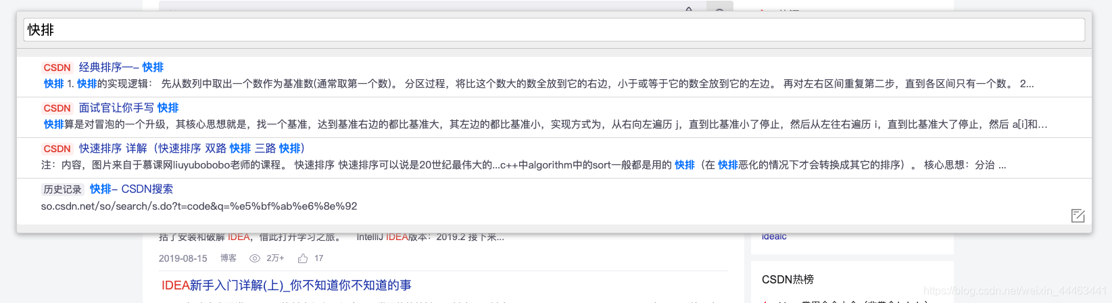Click the thumbs-up icon next to 17

click(x=303, y=258)
